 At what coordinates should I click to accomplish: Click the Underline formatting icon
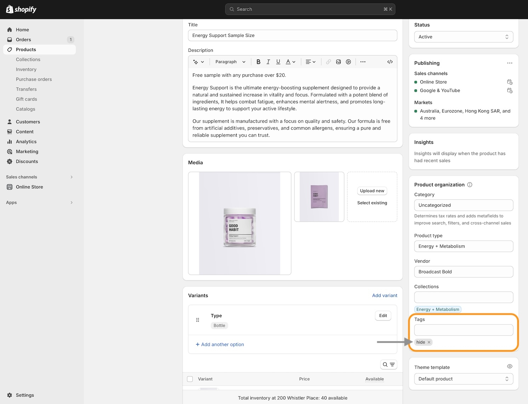278,62
